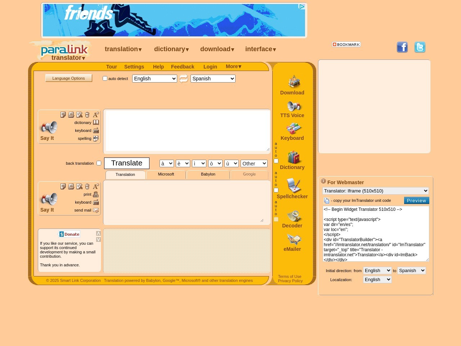The width and height of the screenshot is (461, 346).
Task: Switch to the Babylon tab
Action: point(208,174)
